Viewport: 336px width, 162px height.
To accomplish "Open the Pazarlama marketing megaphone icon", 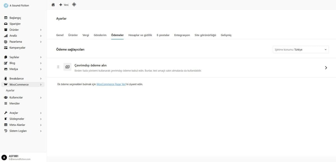I will coord(6,41).
